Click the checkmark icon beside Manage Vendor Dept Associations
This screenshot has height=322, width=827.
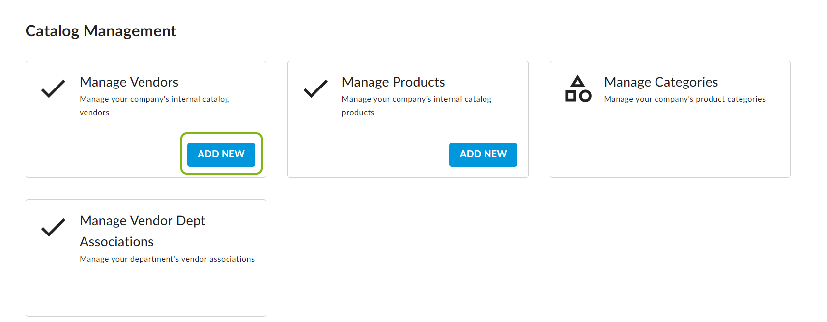(53, 227)
